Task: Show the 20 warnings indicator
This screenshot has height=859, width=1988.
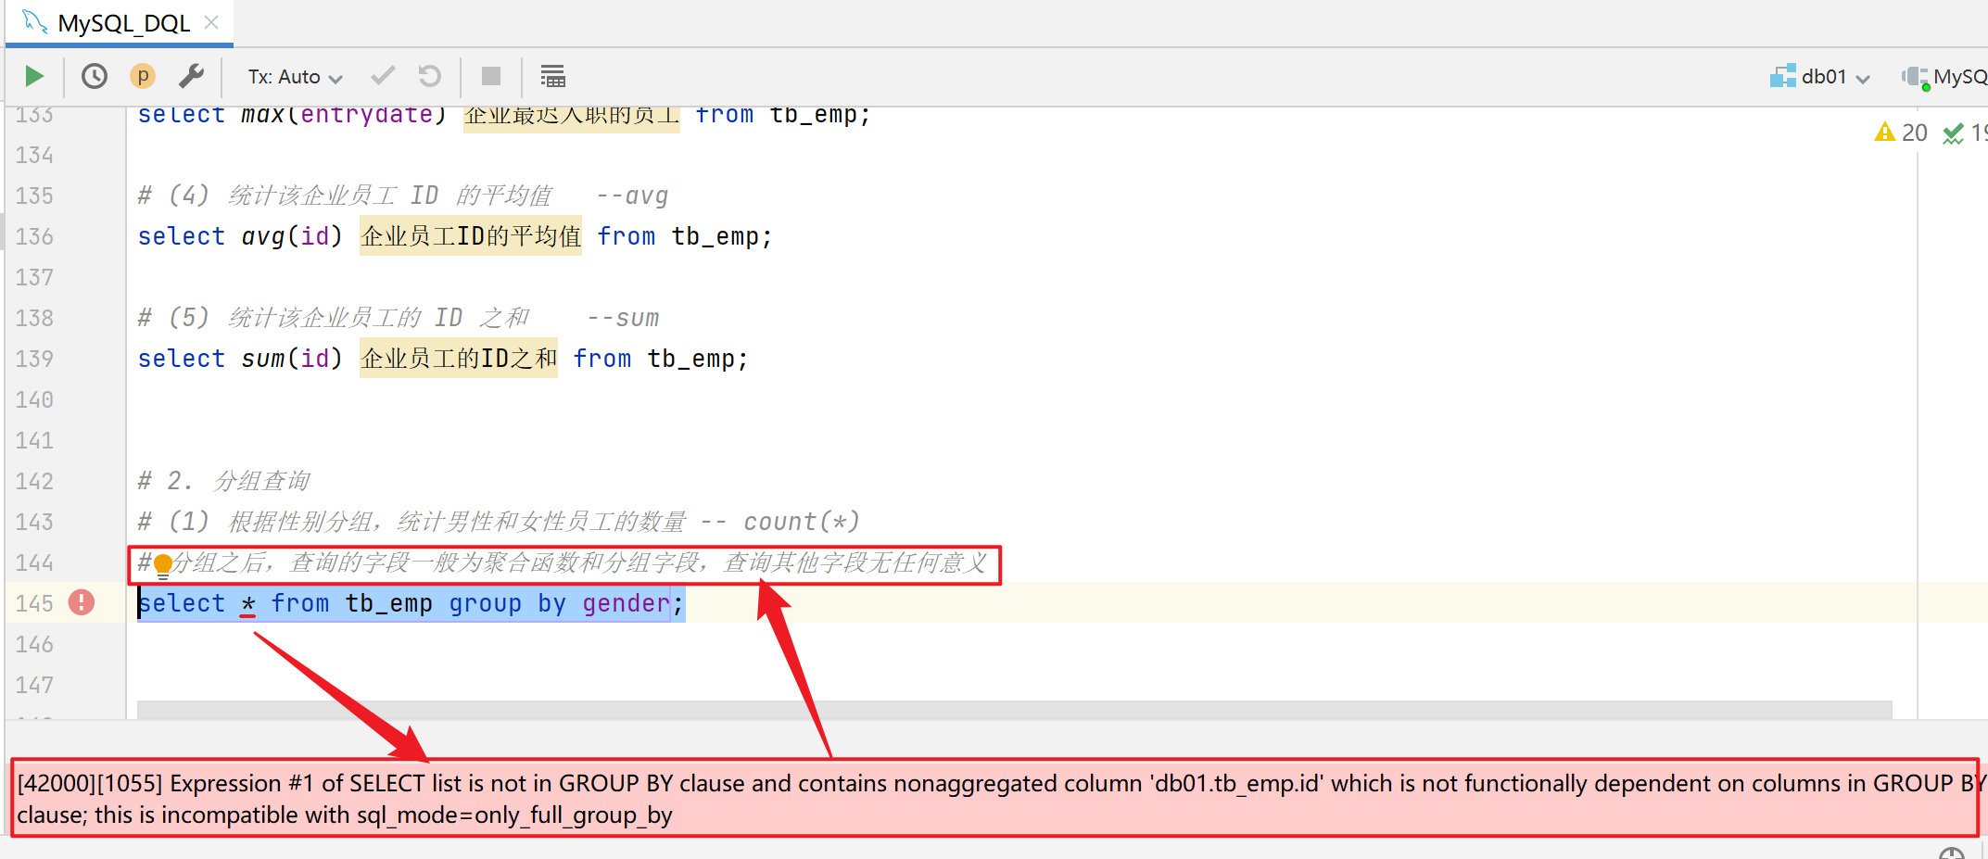Action: point(1900,133)
